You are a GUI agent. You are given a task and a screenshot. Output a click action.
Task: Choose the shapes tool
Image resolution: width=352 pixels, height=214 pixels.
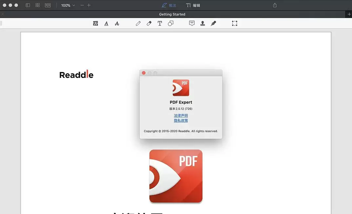[171, 23]
